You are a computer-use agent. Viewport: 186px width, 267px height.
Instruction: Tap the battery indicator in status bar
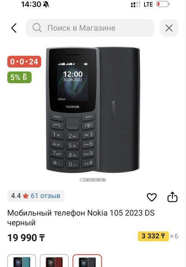[x=163, y=4]
